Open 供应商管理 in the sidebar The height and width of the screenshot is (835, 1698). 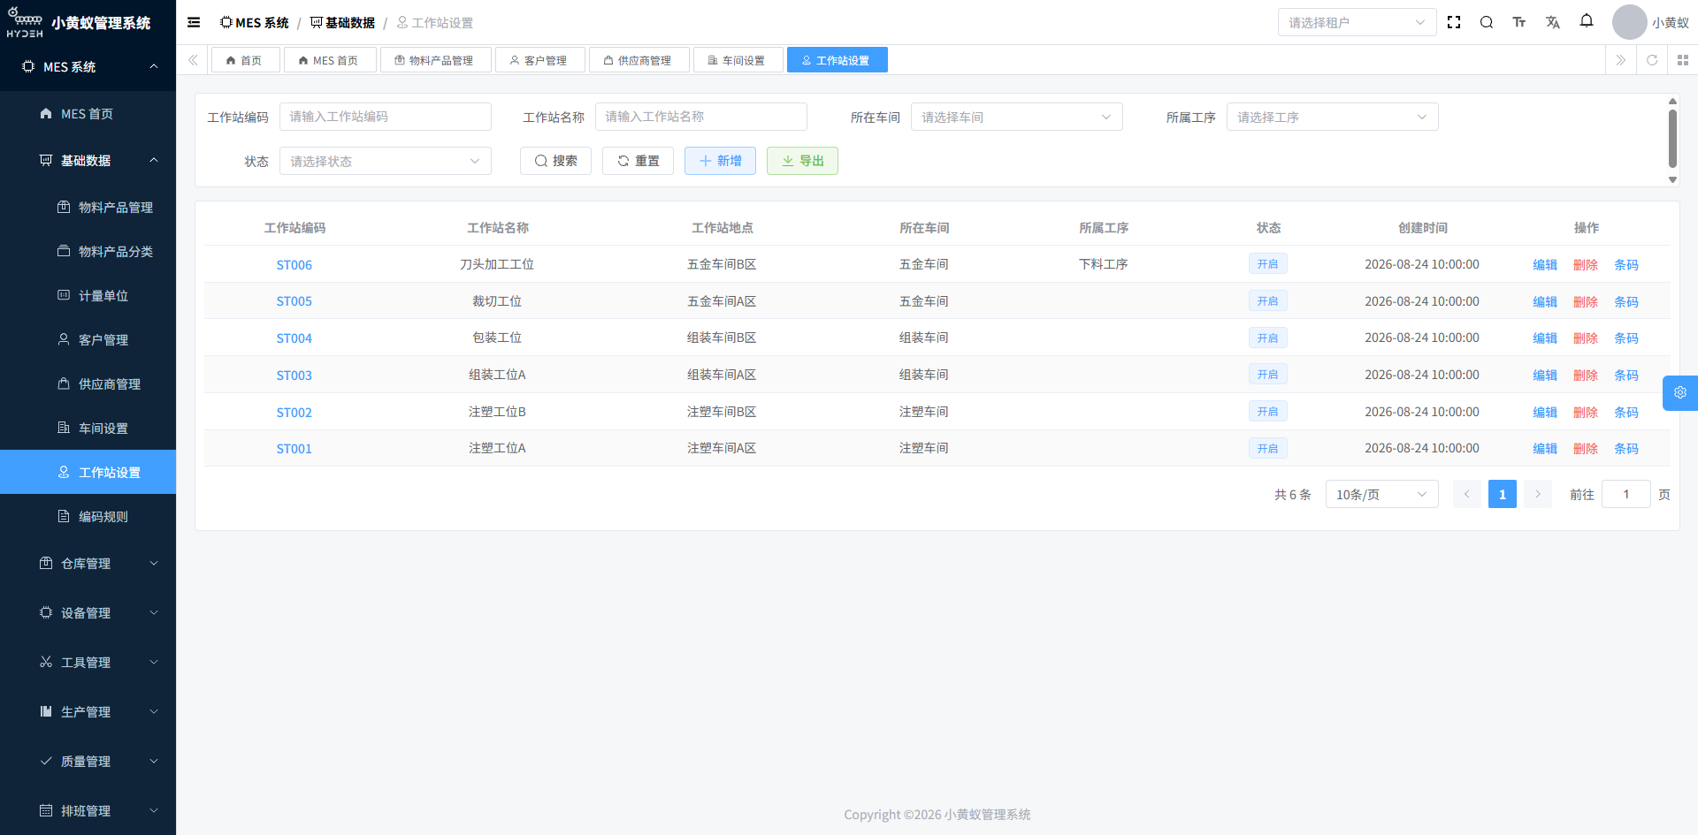click(88, 383)
